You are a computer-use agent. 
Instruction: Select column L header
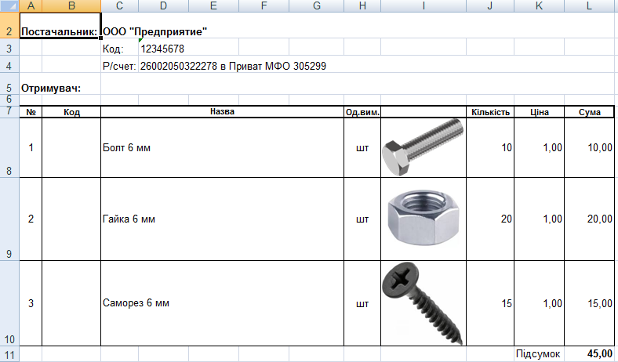589,5
